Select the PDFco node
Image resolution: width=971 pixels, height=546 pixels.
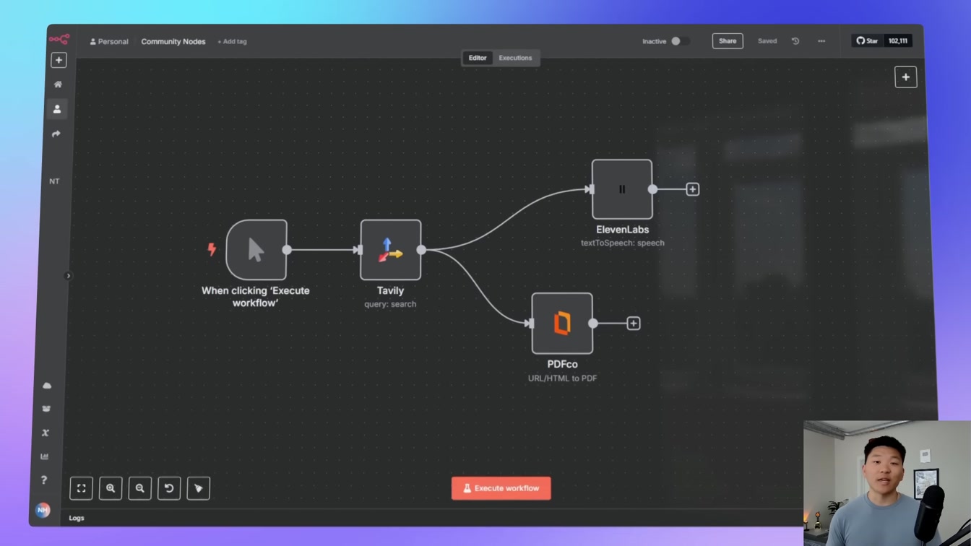[562, 324]
